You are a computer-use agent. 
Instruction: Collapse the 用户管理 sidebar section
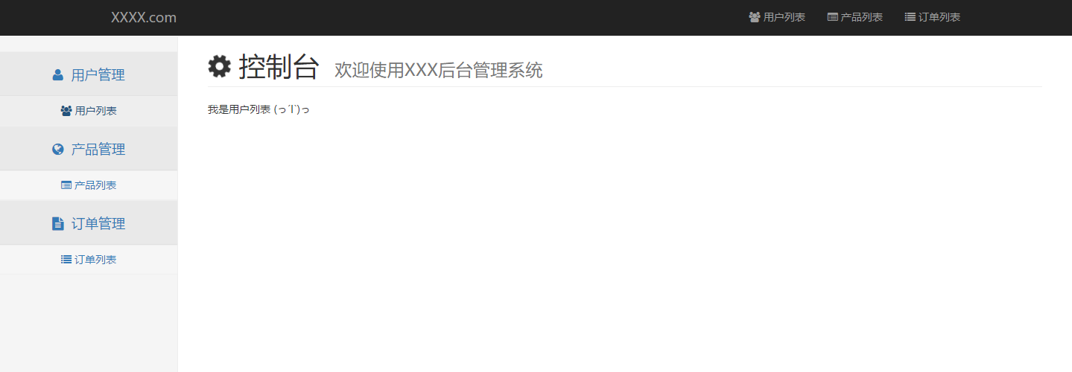(x=89, y=74)
